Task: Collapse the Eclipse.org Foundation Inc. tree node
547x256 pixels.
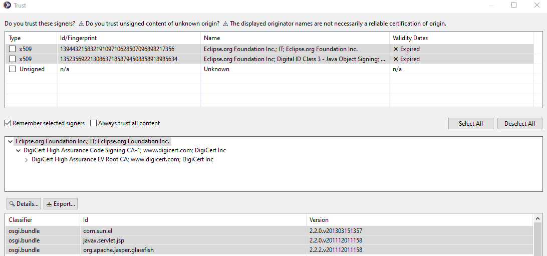Action: [x=11, y=142]
